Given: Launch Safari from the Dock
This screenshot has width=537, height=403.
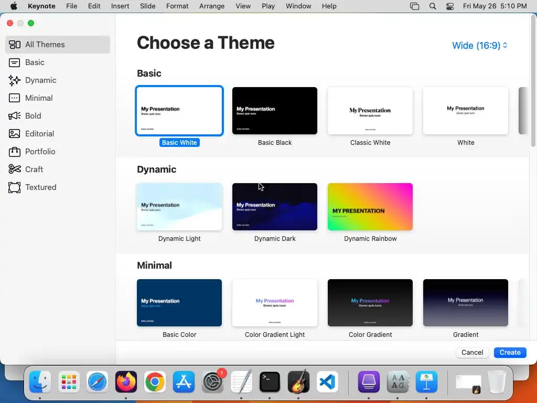Looking at the screenshot, I should point(97,382).
